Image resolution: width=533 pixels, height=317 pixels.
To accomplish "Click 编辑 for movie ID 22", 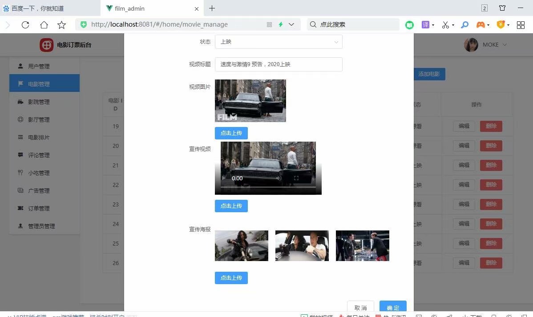I will click(464, 185).
